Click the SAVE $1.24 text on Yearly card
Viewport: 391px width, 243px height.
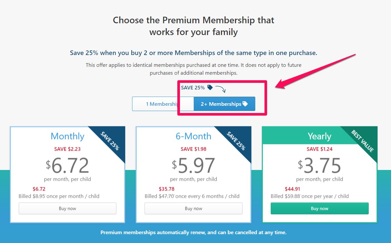[x=320, y=149]
